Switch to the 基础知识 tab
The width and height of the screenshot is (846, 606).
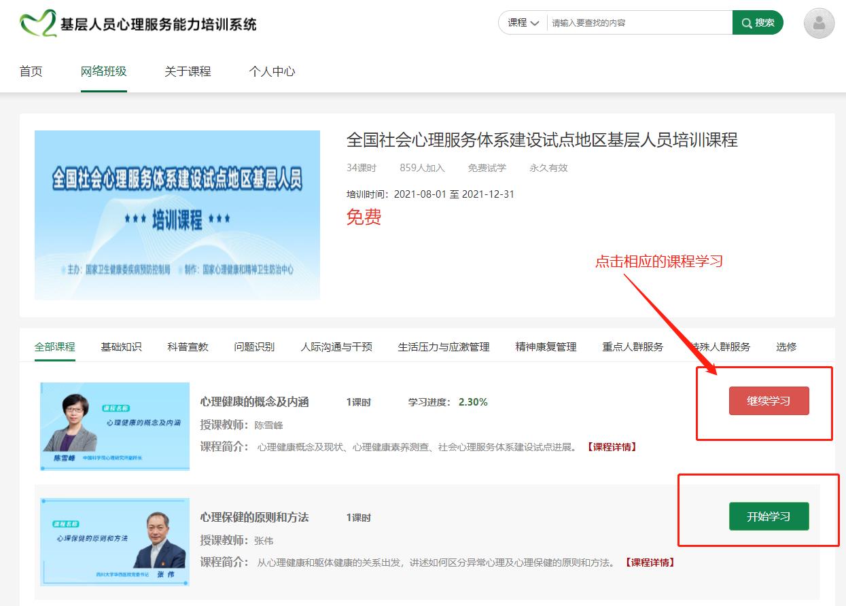(121, 346)
